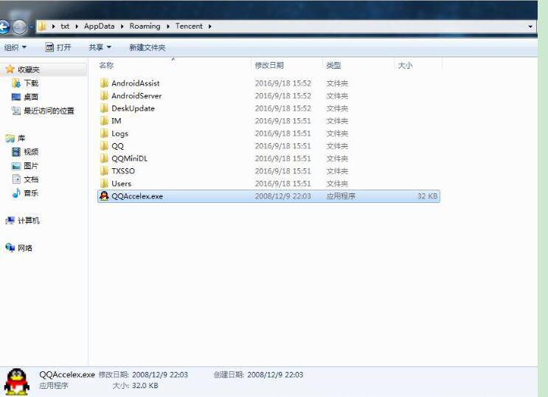548x397 pixels.
Task: Select the TXSSO folder name
Action: (123, 171)
